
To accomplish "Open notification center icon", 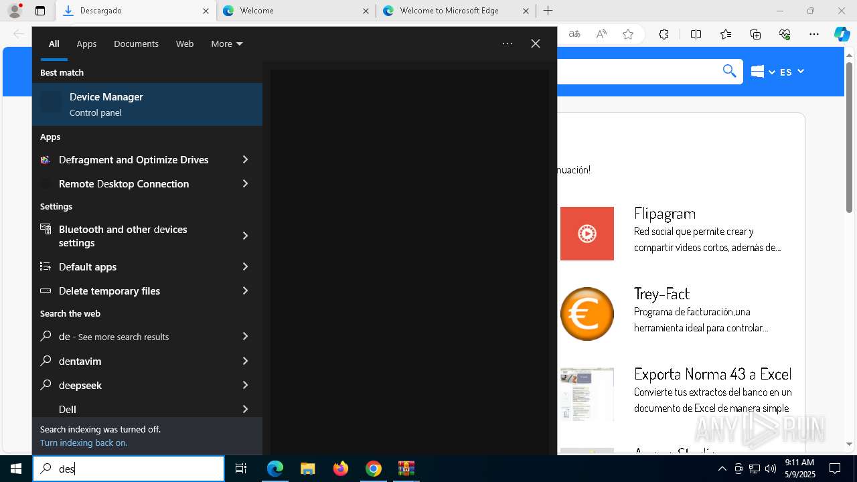I will [x=836, y=469].
